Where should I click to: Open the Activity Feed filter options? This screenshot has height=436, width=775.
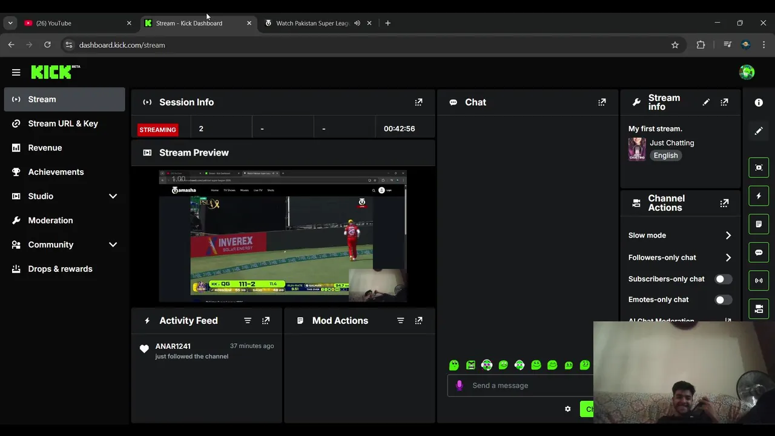(x=248, y=320)
